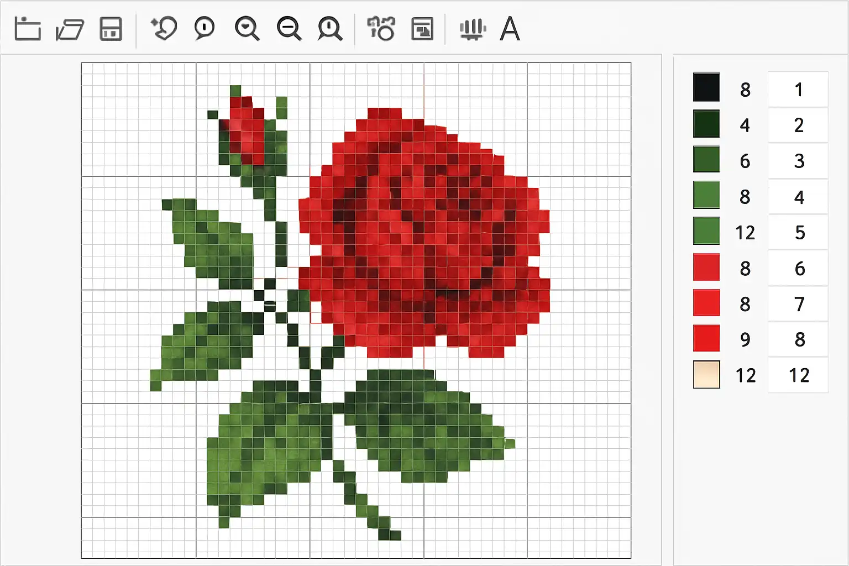This screenshot has width=849, height=566.
Task: Click count "6" in the row numbered 3
Action: [x=745, y=161]
